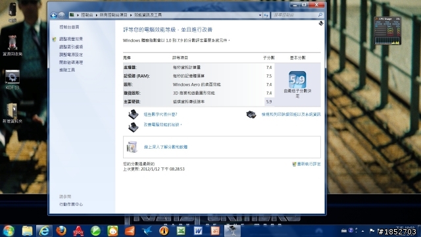This screenshot has width=421, height=237.
Task: Open the 新增資料夾 desktop folder
Action: tap(12, 113)
